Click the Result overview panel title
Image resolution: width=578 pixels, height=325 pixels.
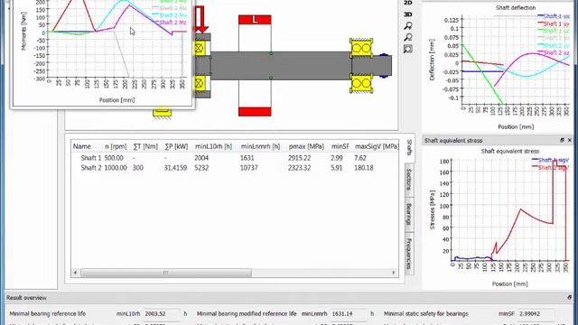(x=26, y=297)
